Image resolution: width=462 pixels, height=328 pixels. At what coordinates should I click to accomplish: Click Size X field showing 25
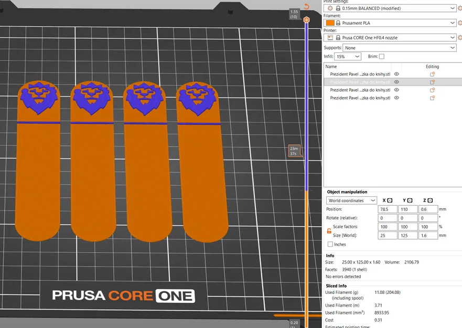point(388,236)
